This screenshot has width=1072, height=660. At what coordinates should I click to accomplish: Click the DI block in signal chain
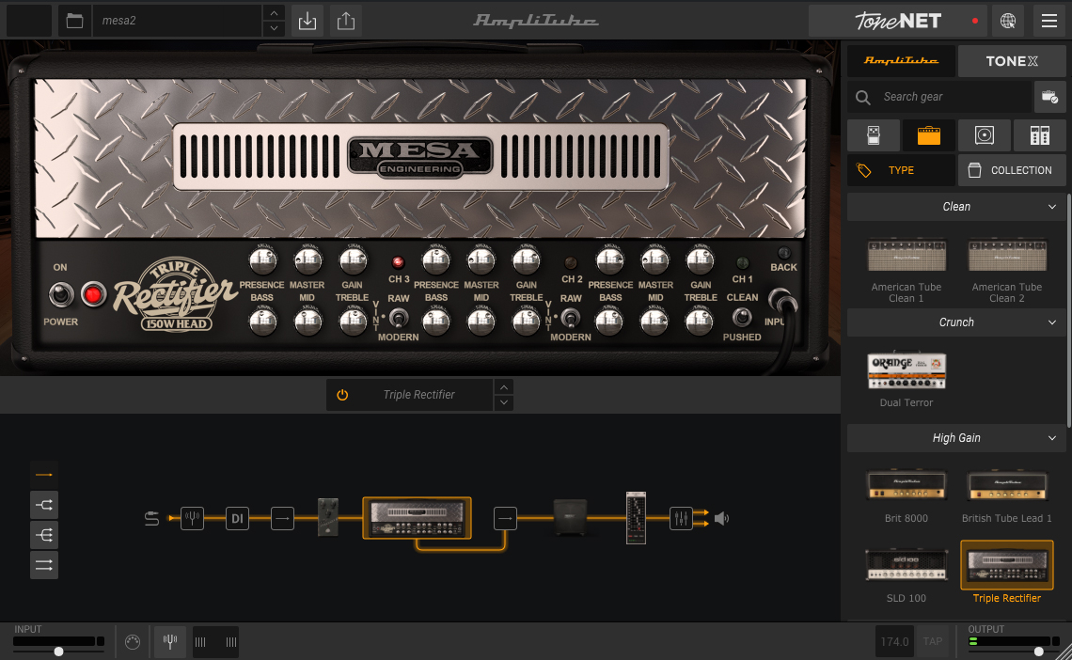tap(237, 518)
